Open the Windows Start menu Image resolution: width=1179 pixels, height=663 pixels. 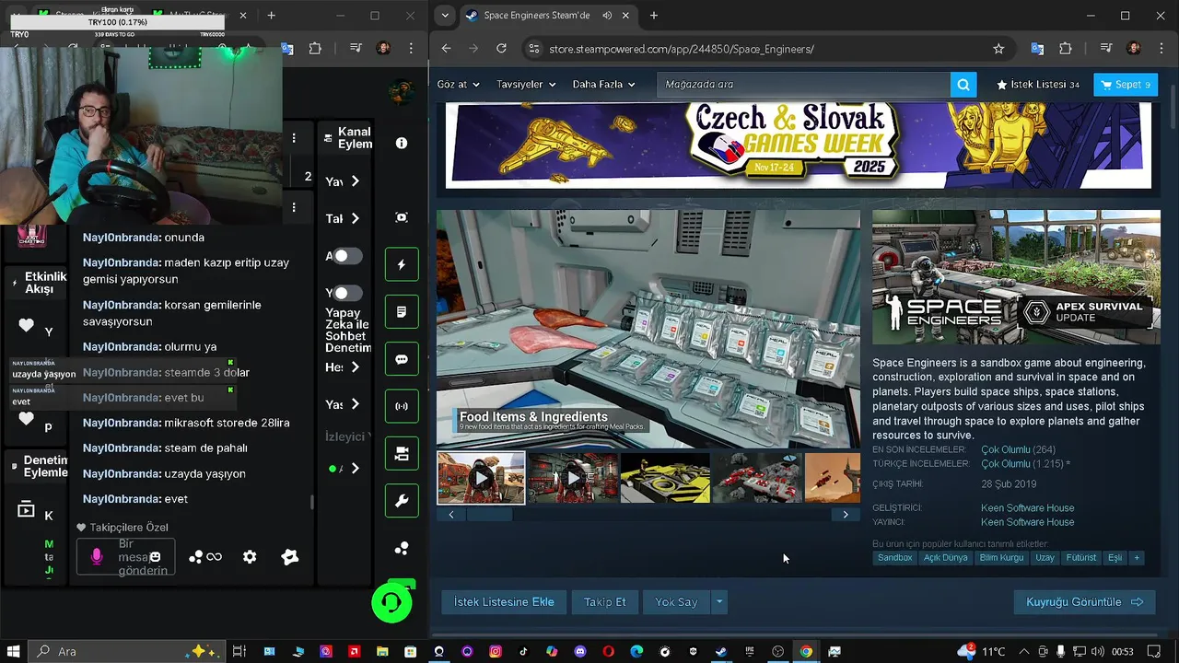tap(14, 651)
